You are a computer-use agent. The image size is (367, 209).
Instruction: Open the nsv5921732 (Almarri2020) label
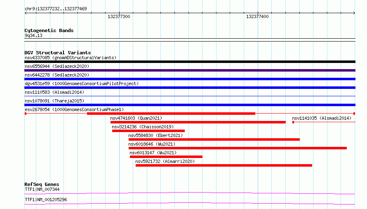point(165,161)
